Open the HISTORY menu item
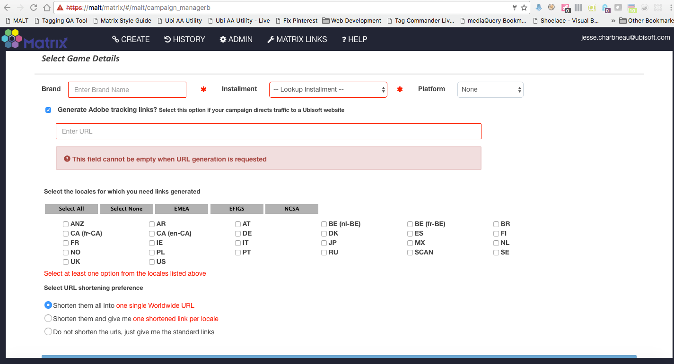This screenshot has width=674, height=364. click(x=184, y=40)
